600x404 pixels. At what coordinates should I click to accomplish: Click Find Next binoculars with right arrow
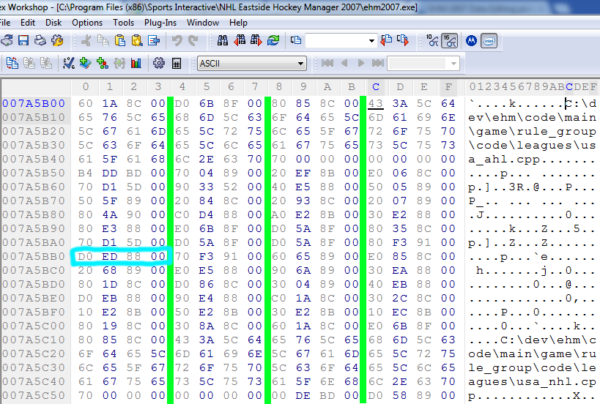pyautogui.click(x=256, y=40)
